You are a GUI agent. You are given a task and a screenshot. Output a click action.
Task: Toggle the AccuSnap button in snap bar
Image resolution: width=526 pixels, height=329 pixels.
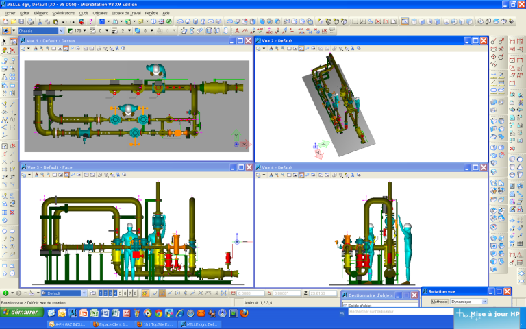pyautogui.click(x=145, y=293)
